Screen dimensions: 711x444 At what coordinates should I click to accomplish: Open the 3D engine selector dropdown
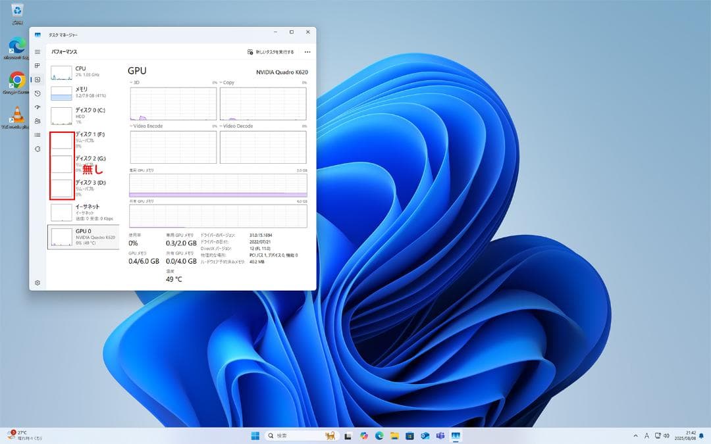pyautogui.click(x=133, y=82)
